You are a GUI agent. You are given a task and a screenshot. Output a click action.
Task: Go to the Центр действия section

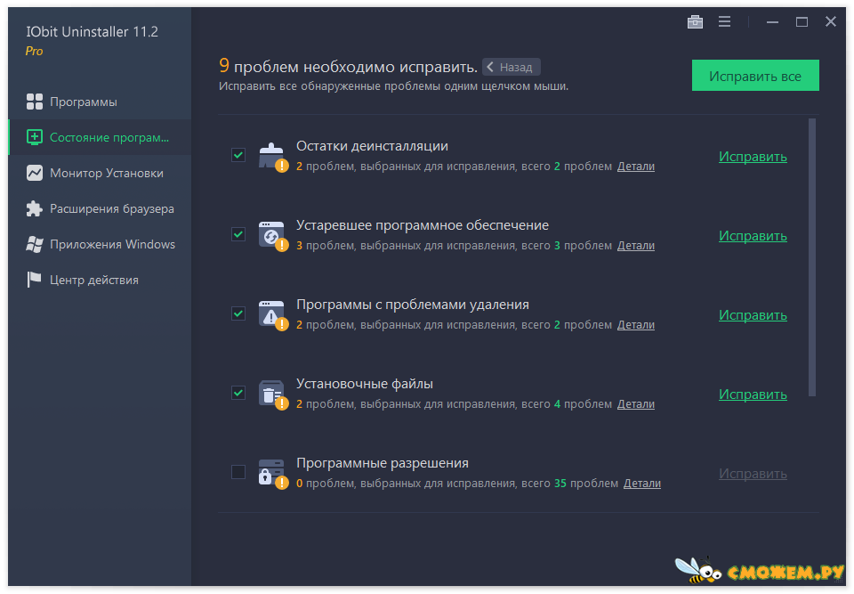pos(100,280)
